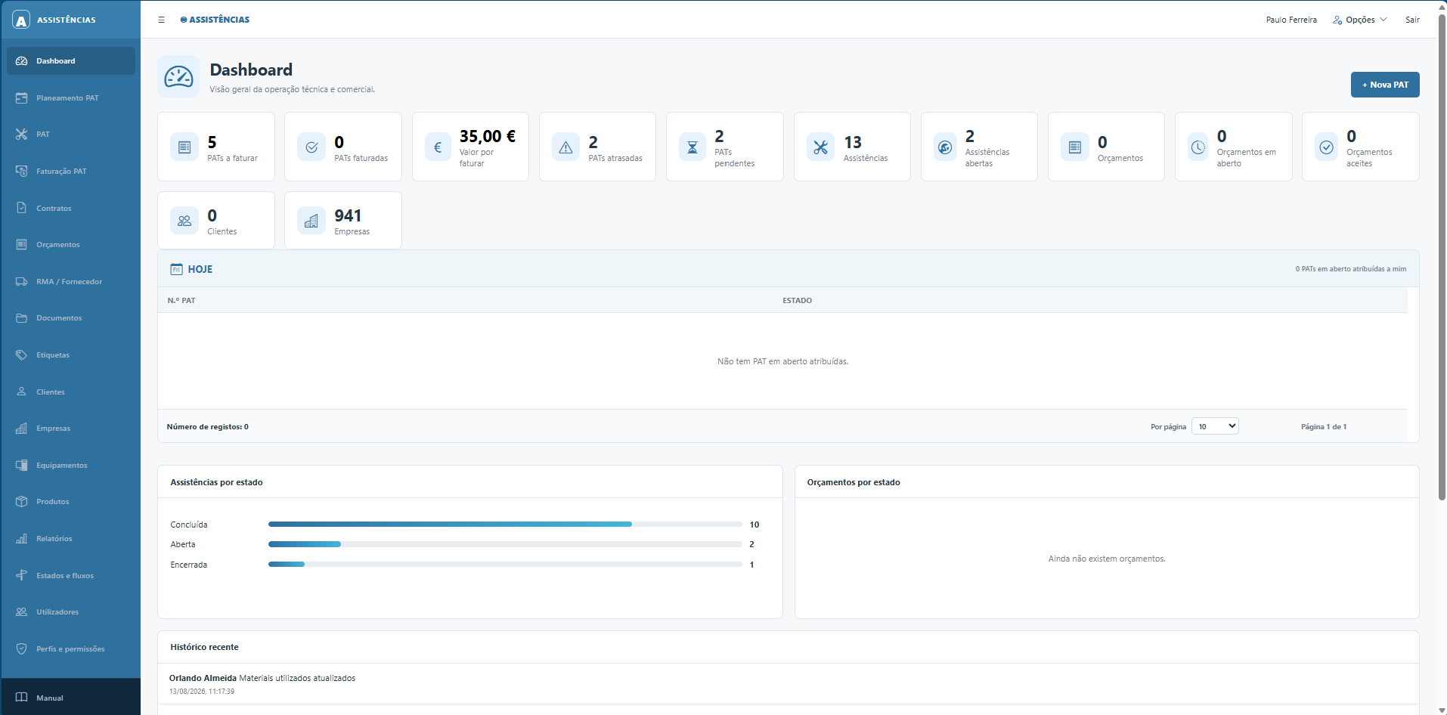Screen dimensions: 1447x715
Task: Click the Aberta progress bar
Action: (x=505, y=544)
